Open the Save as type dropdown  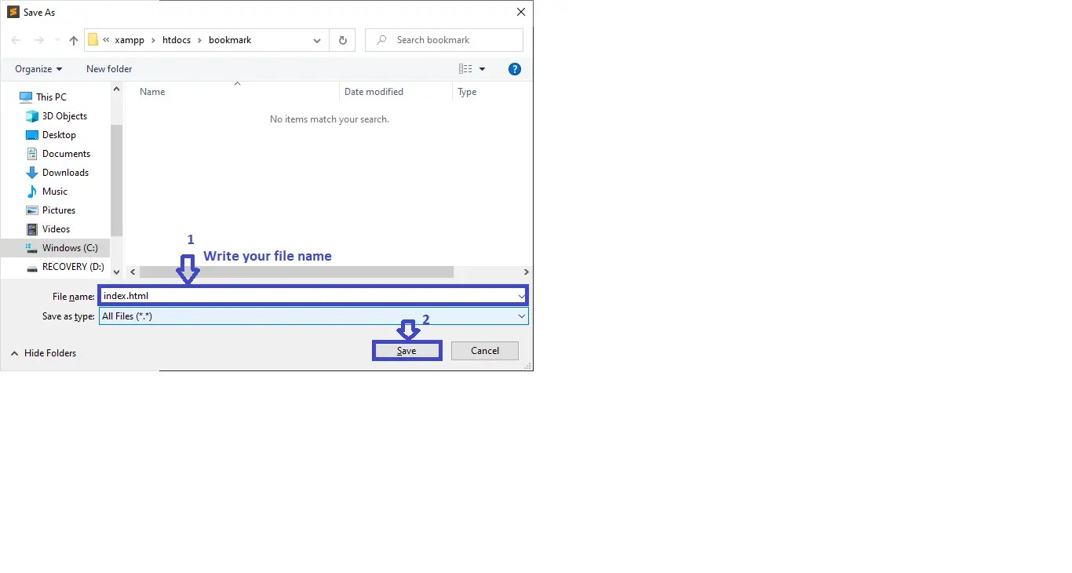tap(521, 316)
